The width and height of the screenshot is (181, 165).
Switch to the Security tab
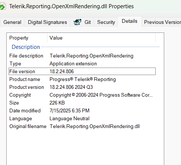(106, 22)
